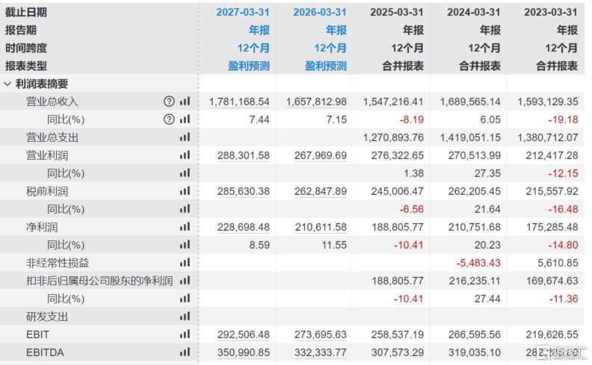Open chart icon for 税前利润 row
Viewport: 592px width, 365px height.
point(185,191)
